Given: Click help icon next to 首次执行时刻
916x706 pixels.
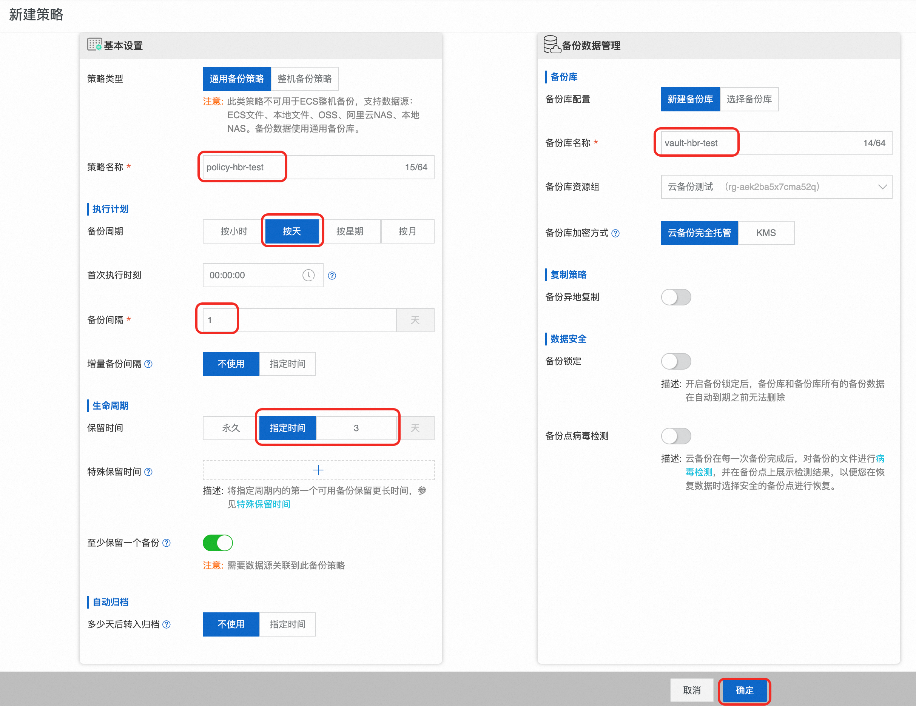Looking at the screenshot, I should pyautogui.click(x=332, y=276).
